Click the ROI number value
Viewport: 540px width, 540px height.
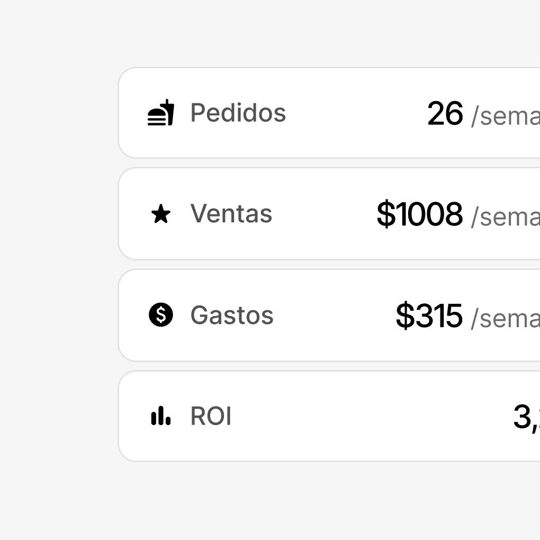tap(526, 417)
